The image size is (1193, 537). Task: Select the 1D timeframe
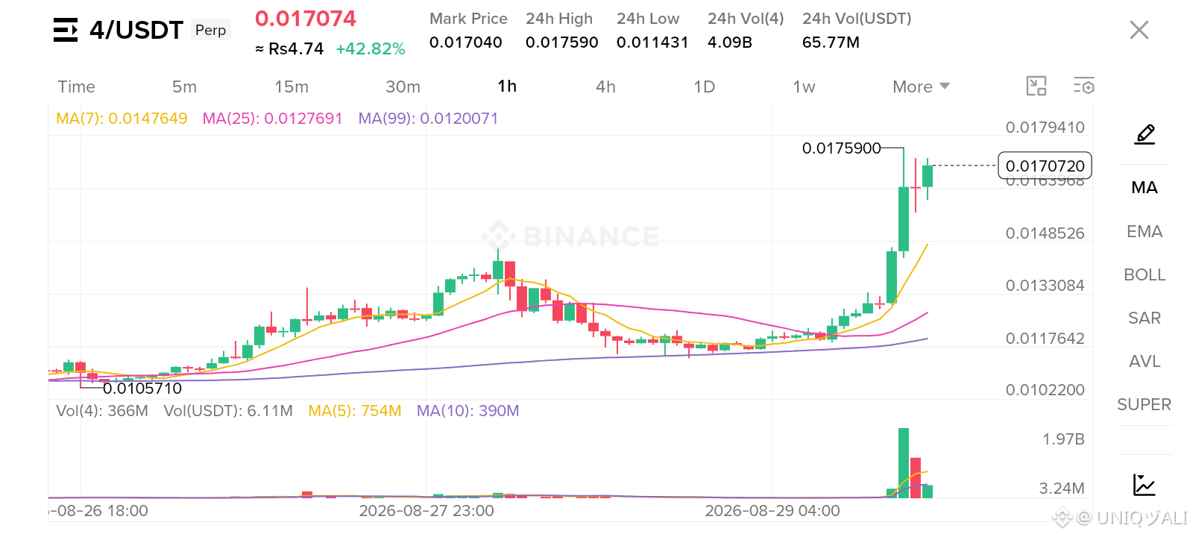click(704, 87)
